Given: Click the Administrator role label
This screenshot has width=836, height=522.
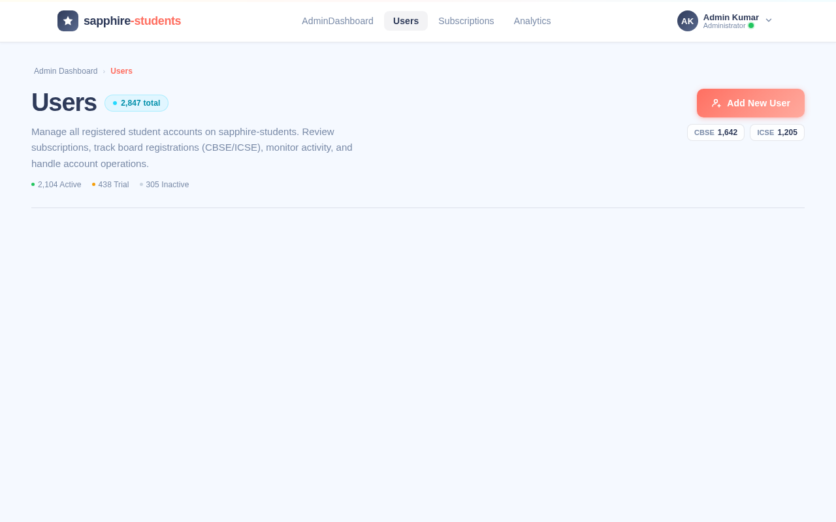Looking at the screenshot, I should [x=724, y=25].
